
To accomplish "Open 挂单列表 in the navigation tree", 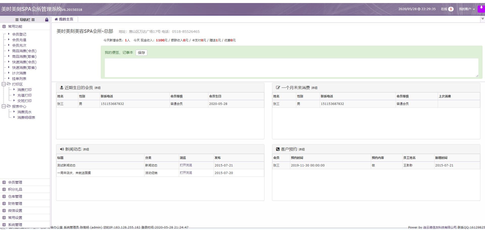I will pyautogui.click(x=19, y=79).
